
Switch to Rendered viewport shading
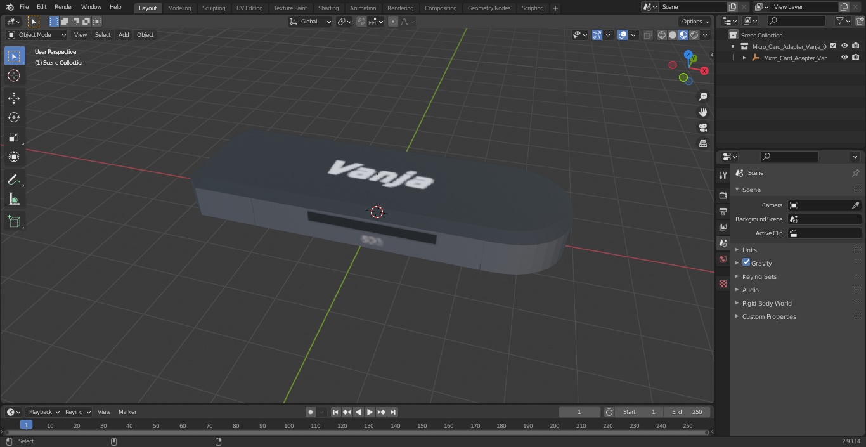point(694,35)
